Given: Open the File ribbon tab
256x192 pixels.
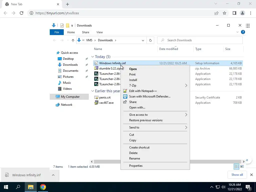Looking at the screenshot, I should click(57, 32).
